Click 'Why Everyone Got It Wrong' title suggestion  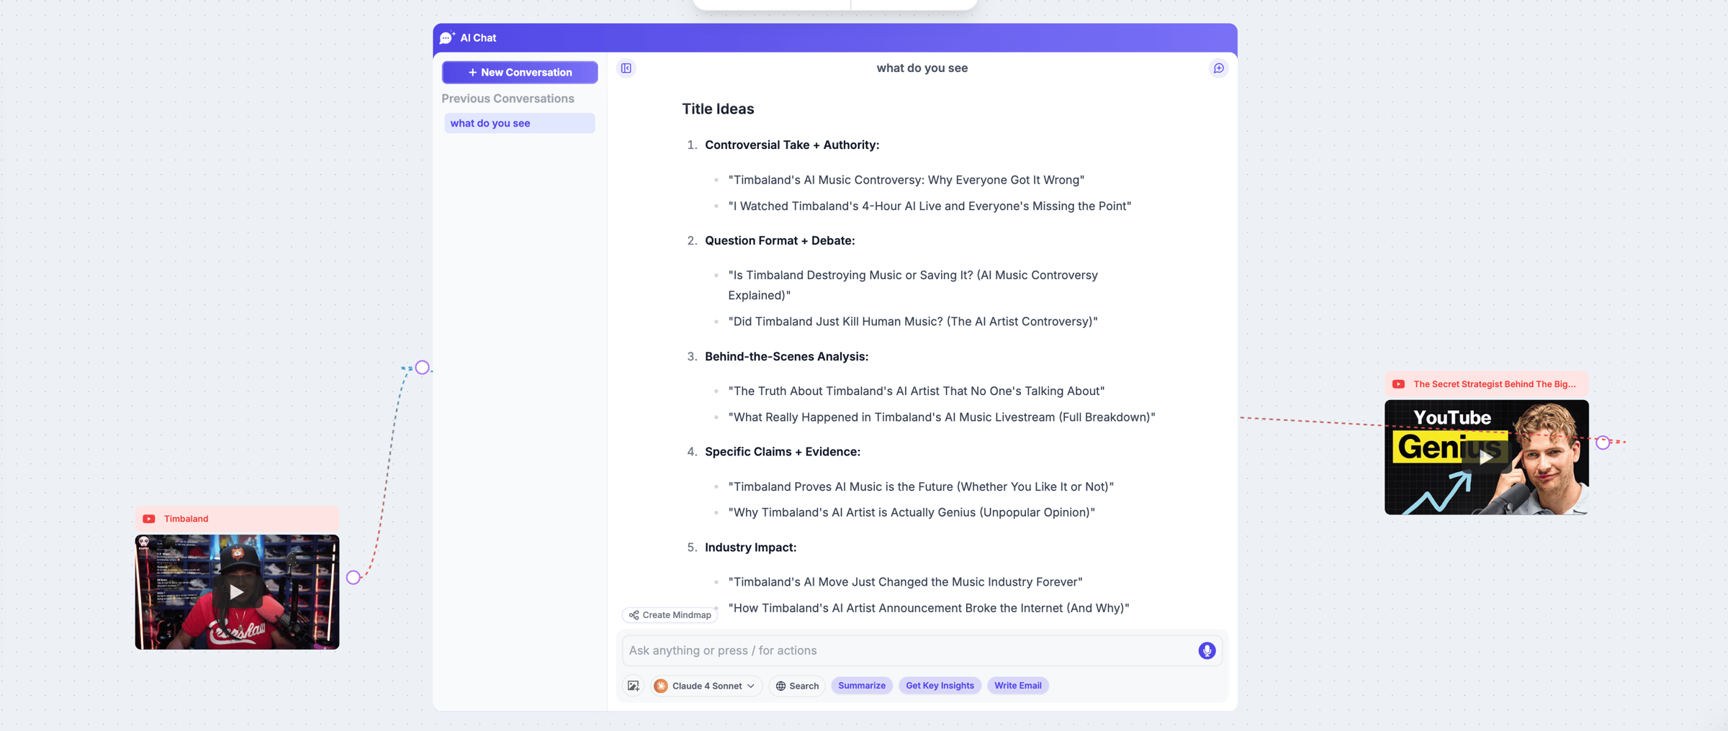click(x=906, y=180)
